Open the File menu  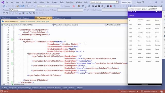(7, 2)
